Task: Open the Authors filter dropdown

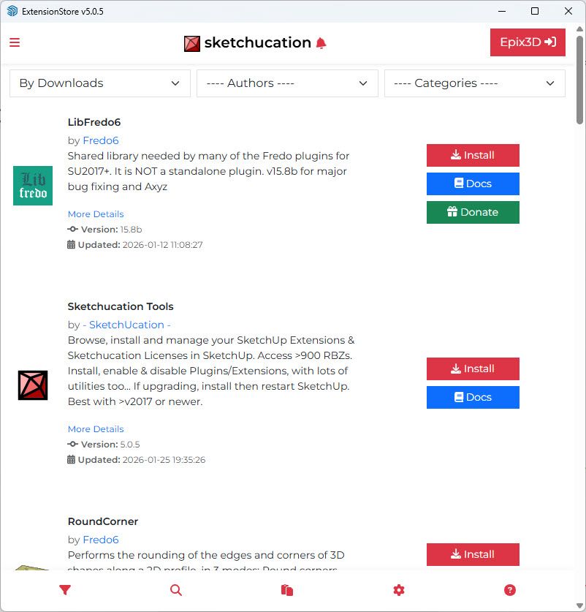Action: coord(287,83)
